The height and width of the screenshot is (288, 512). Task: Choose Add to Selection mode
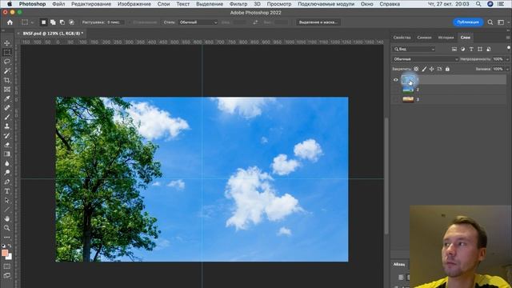coord(53,22)
